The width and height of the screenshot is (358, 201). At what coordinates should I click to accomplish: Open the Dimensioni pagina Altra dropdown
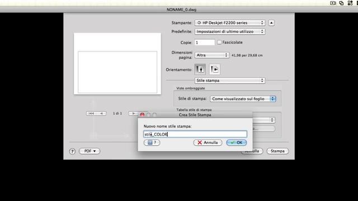point(211,55)
